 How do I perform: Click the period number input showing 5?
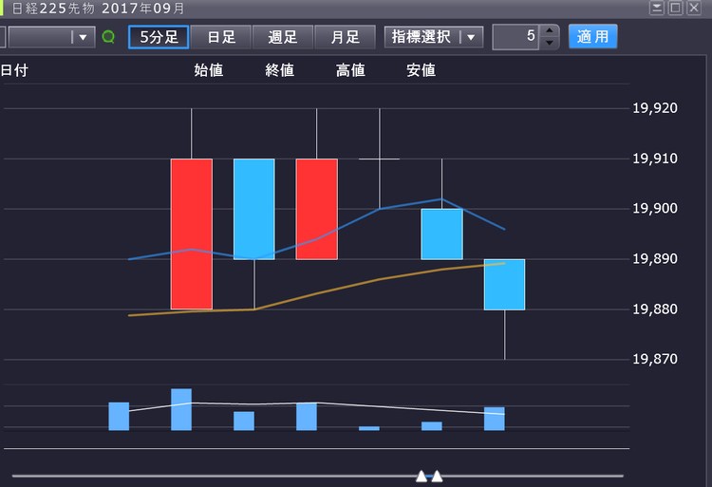pyautogui.click(x=515, y=37)
